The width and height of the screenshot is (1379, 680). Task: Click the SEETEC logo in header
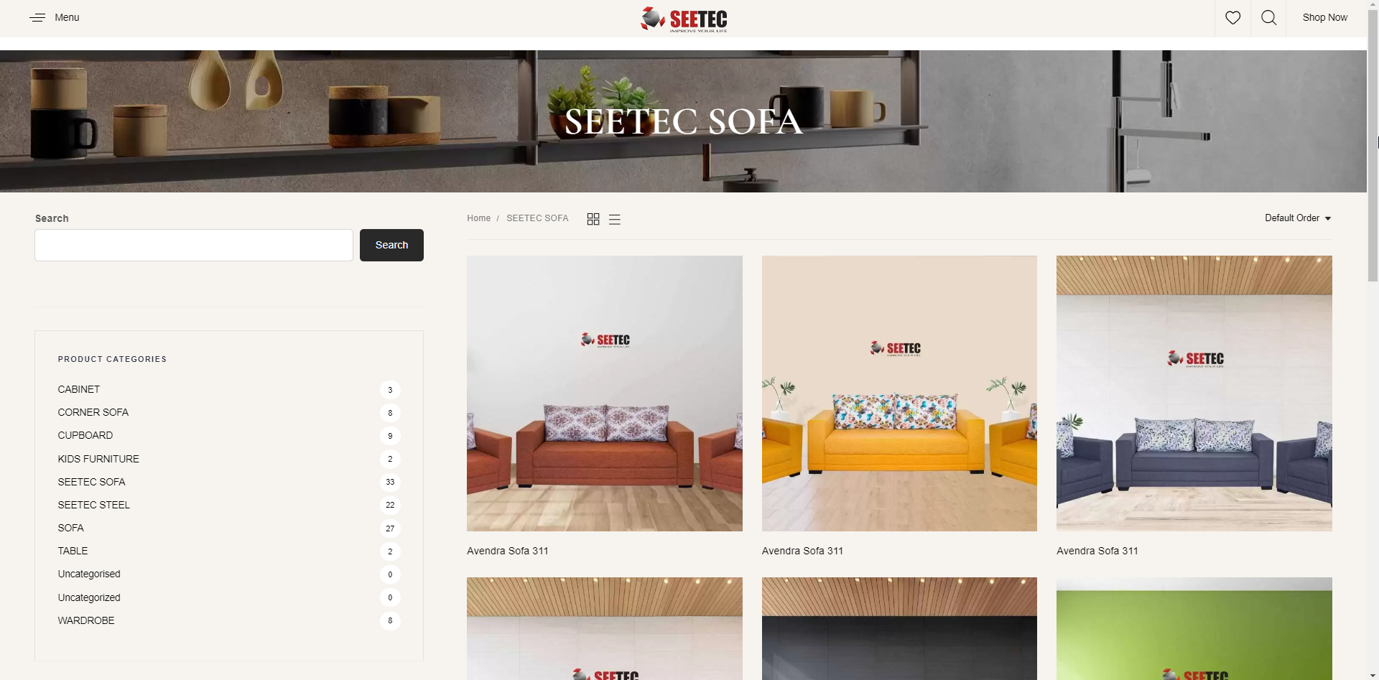point(684,19)
